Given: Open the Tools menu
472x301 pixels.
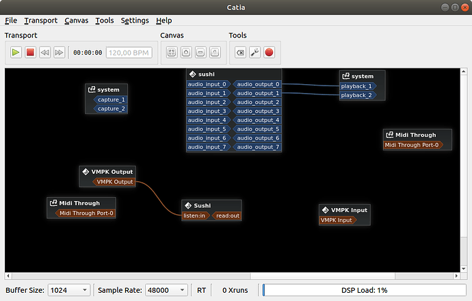Looking at the screenshot, I should click(x=105, y=21).
